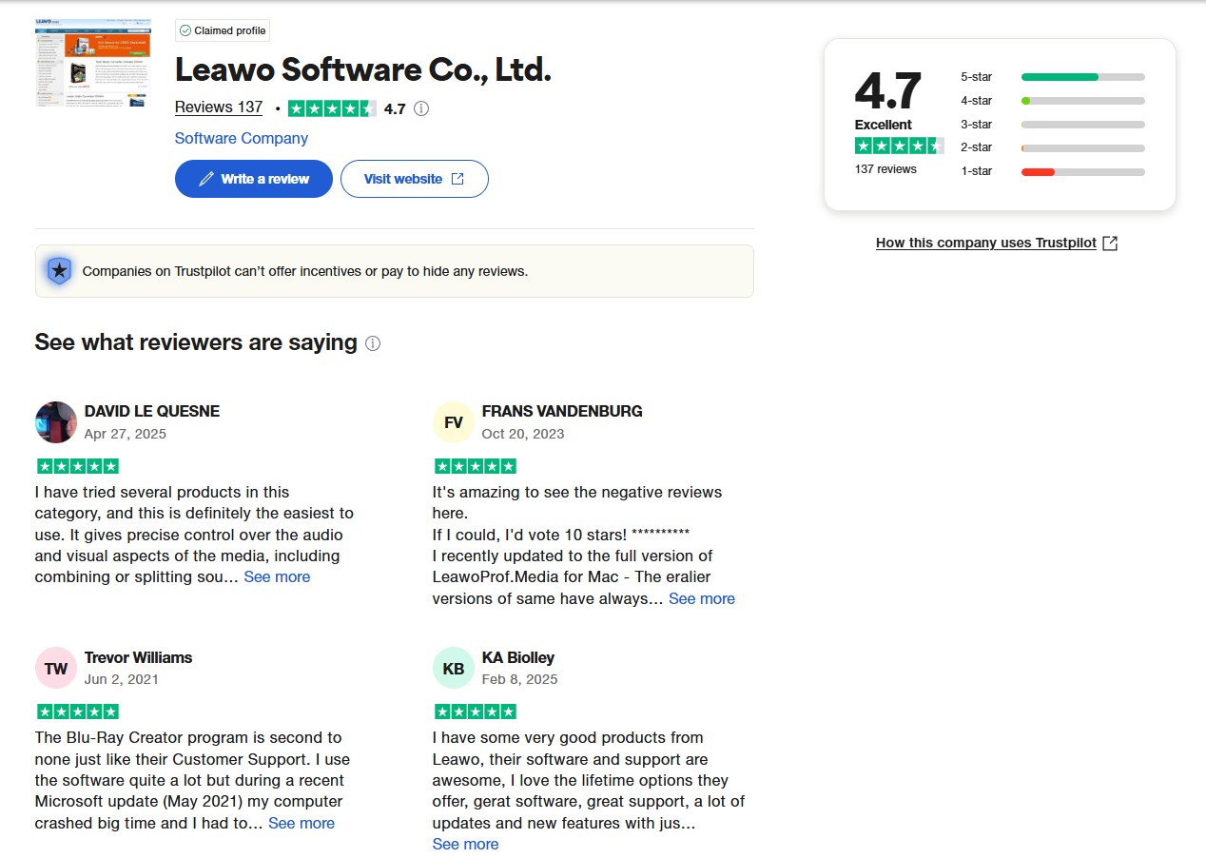Open KA Biolley reviewer name
Screen dimensions: 1206x858
point(518,657)
